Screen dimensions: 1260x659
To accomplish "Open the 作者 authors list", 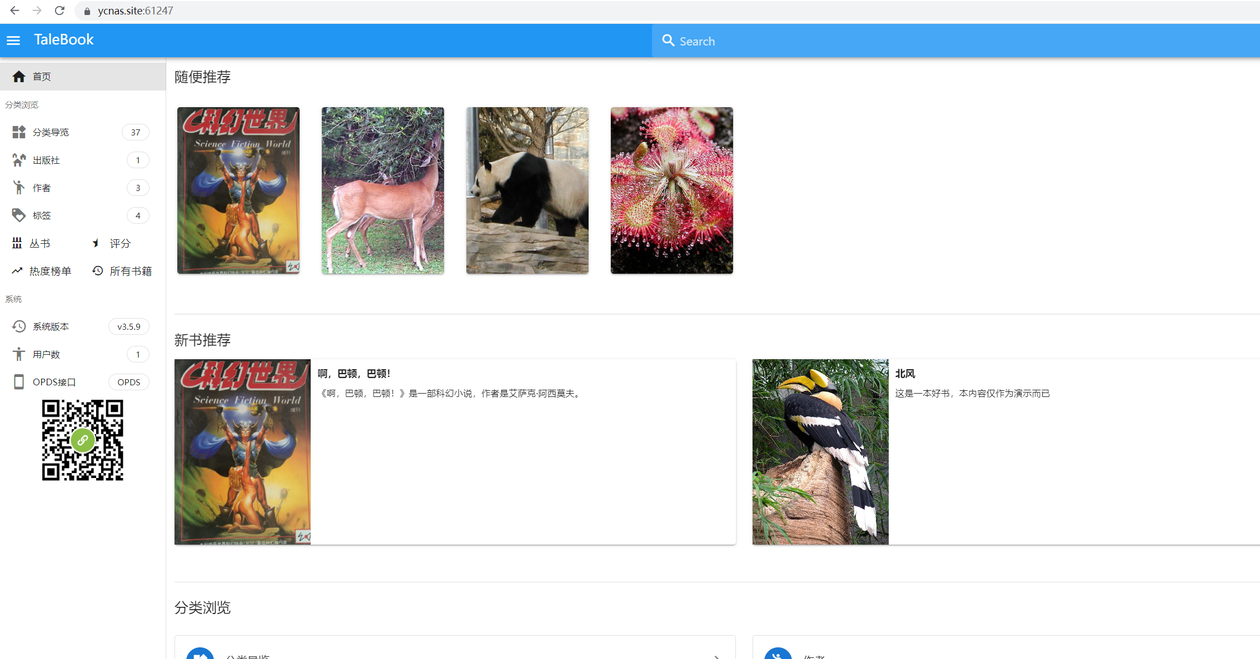I will (42, 188).
